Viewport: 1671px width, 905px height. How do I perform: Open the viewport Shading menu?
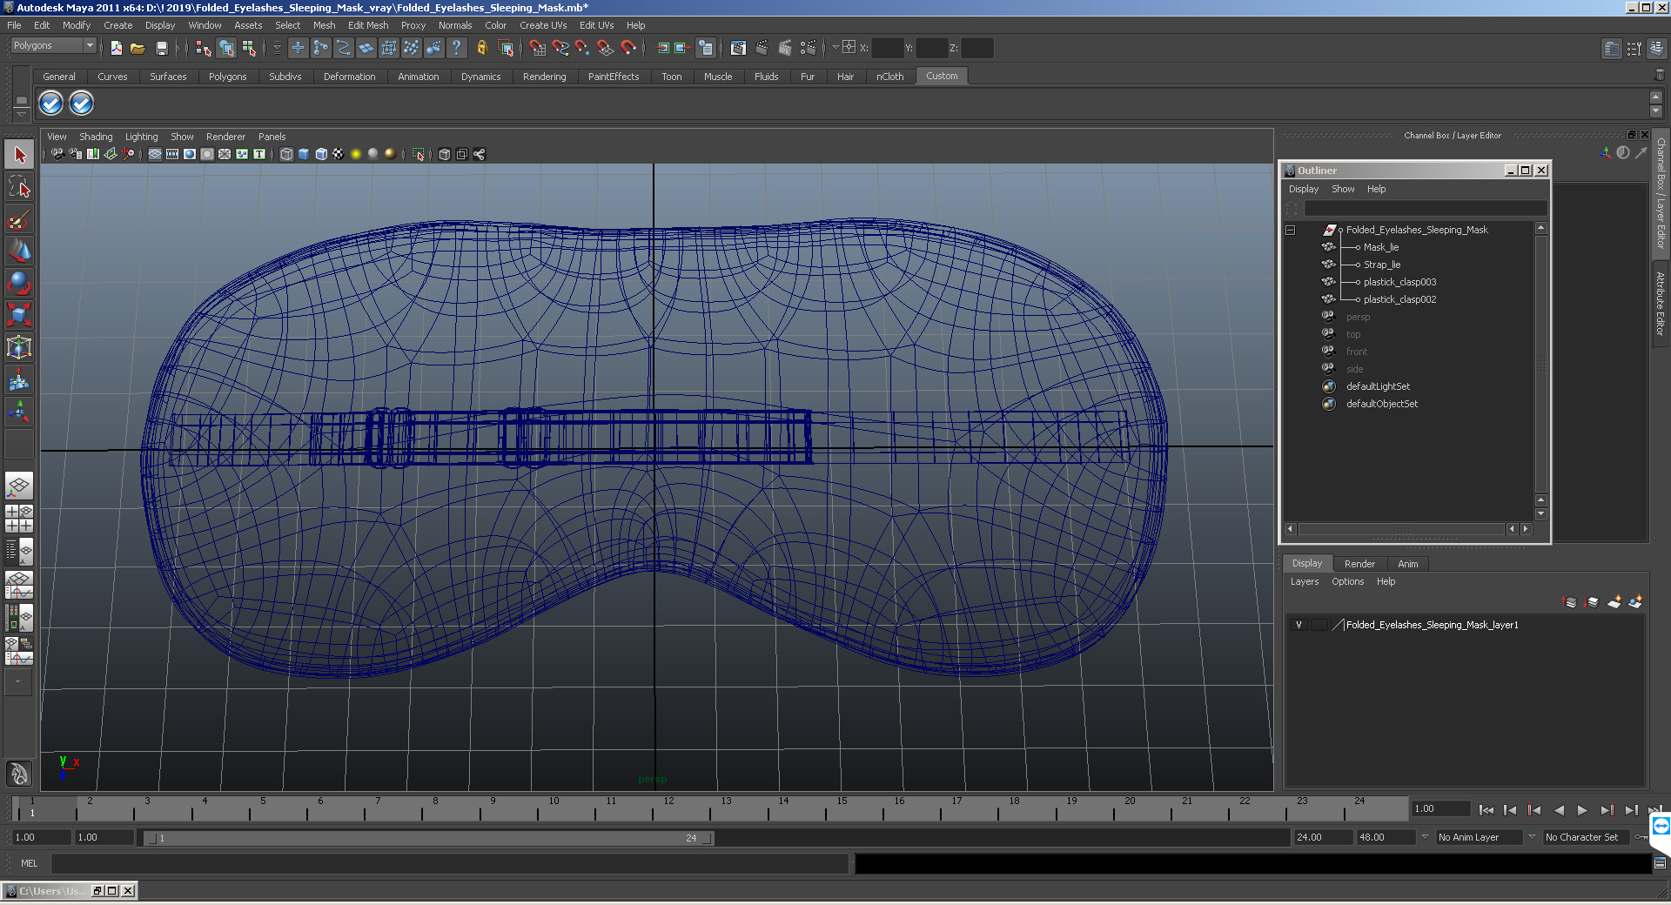coord(96,137)
